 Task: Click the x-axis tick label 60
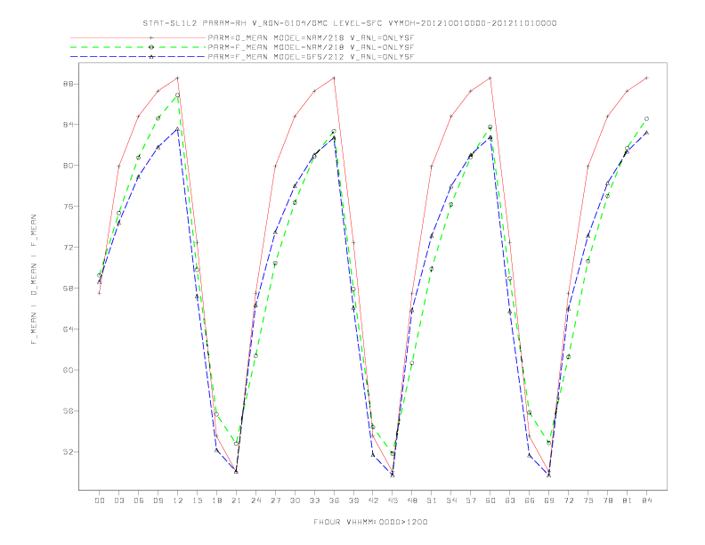point(490,500)
